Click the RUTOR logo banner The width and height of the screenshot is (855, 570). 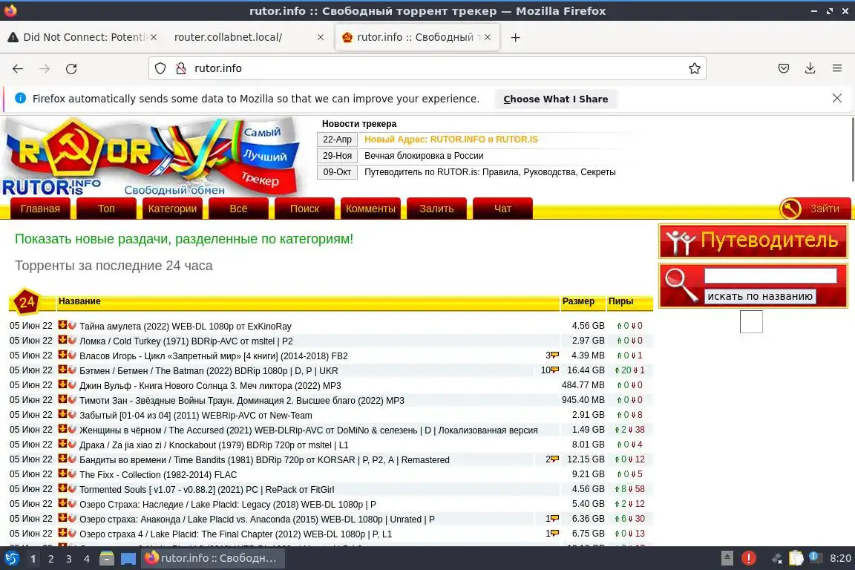point(151,157)
